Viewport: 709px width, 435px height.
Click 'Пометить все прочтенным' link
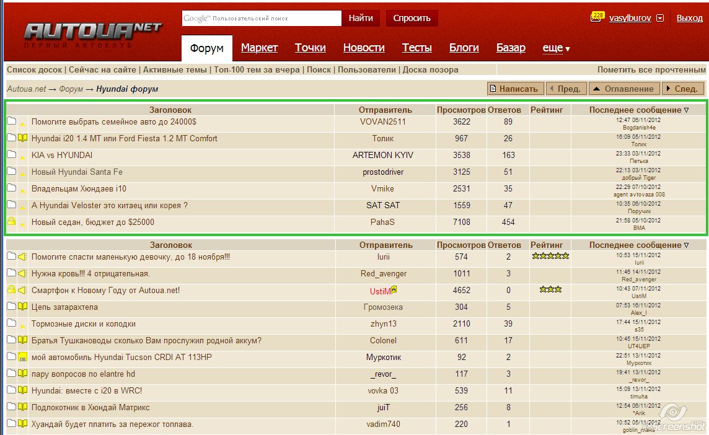tap(651, 69)
